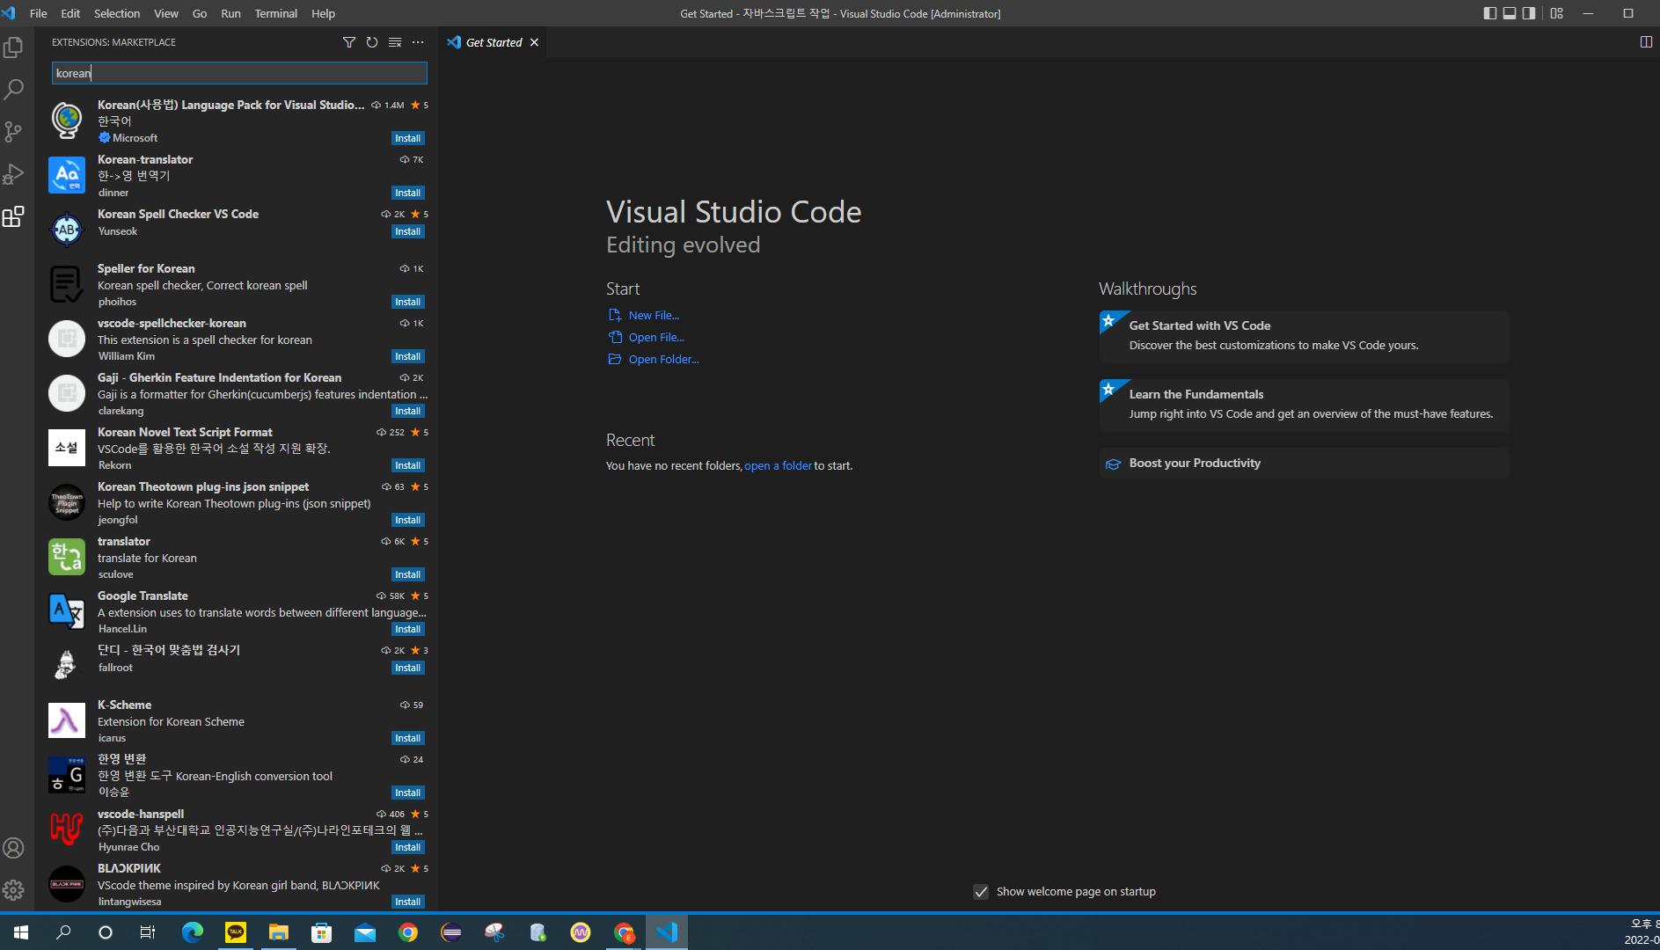Click the filter extensions funnel icon

click(x=349, y=42)
